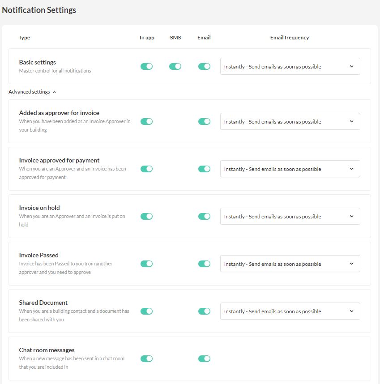The width and height of the screenshot is (380, 384).
Task: Toggle Email for Invoice approved for payment
Action: (x=204, y=169)
